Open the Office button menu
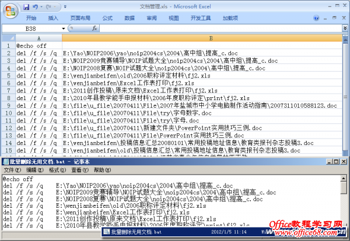Viewport: 350px width, 241px height. pyautogui.click(x=10, y=11)
